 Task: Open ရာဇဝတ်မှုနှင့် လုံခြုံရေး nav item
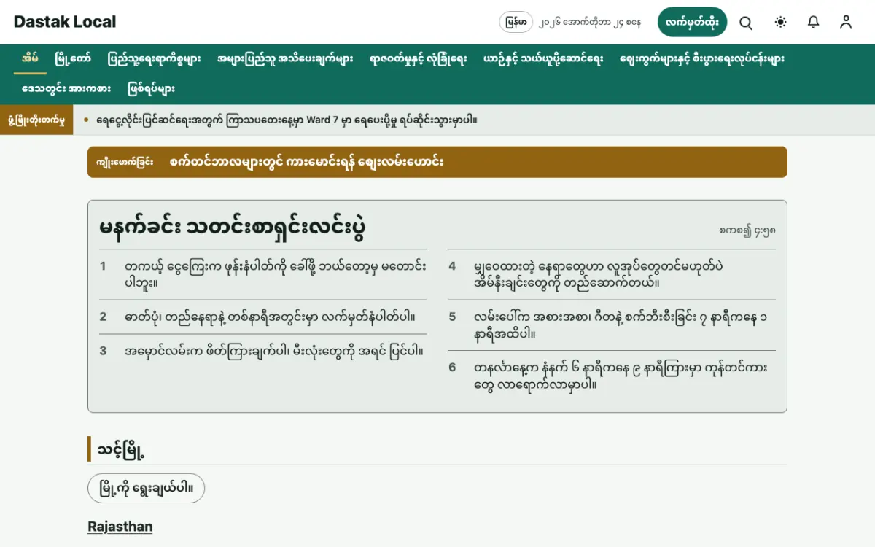tap(418, 59)
